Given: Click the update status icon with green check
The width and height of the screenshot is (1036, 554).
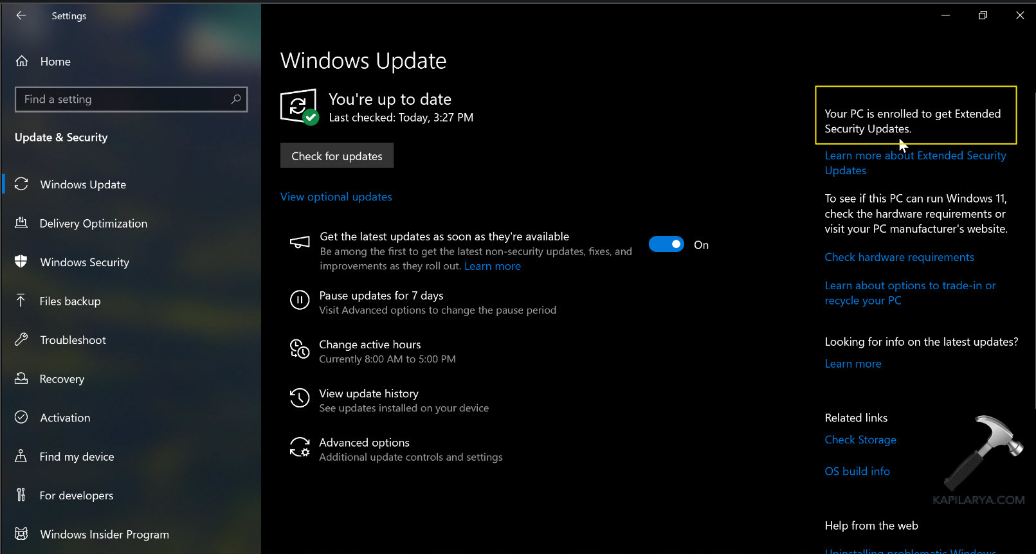Looking at the screenshot, I should pyautogui.click(x=299, y=107).
